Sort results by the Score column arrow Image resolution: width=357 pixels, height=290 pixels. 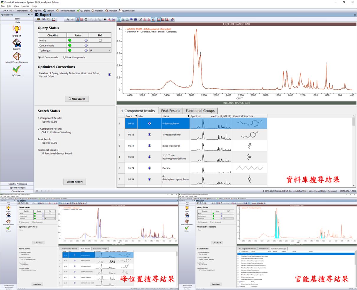136,116
